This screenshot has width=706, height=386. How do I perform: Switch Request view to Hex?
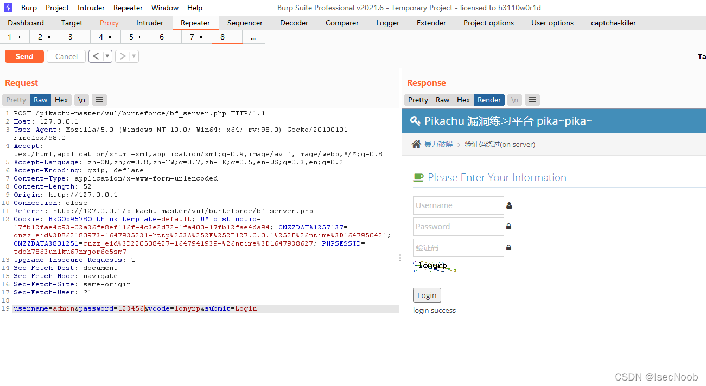click(61, 100)
